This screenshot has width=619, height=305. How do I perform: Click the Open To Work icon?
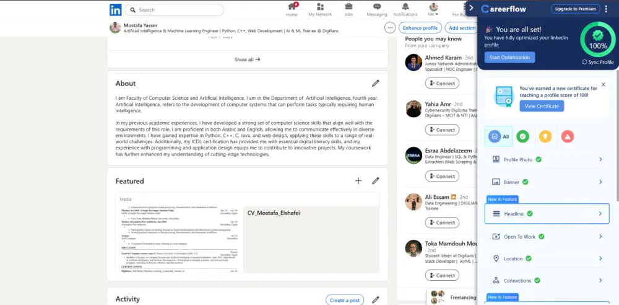tap(496, 237)
